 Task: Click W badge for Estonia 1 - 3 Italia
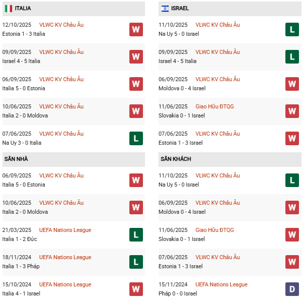(x=136, y=29)
